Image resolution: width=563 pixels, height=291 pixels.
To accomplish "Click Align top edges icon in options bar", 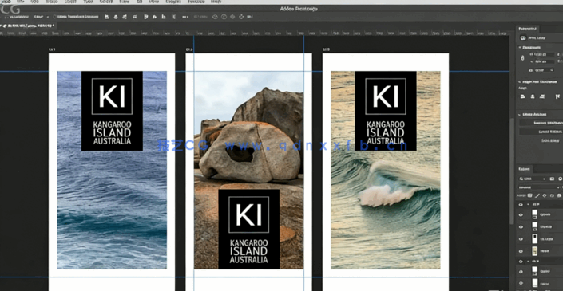I will [x=146, y=17].
